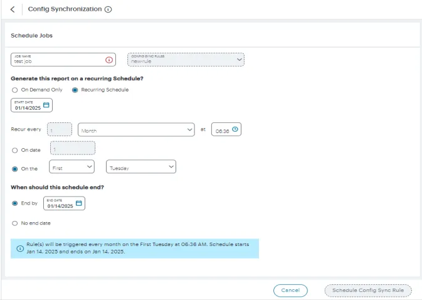
Task: Select No end date radio option
Action: coord(15,223)
